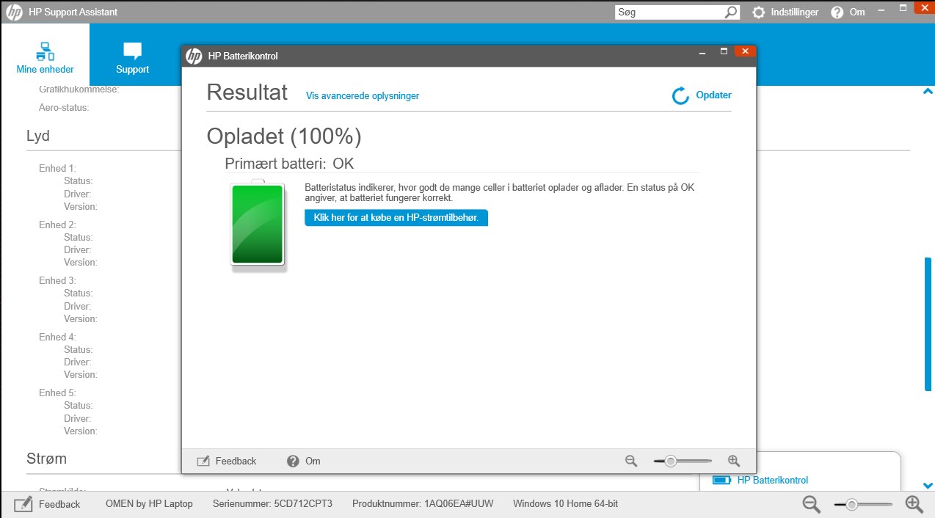This screenshot has width=935, height=518.
Task: Click the Primært batteri: OK text
Action: click(289, 164)
